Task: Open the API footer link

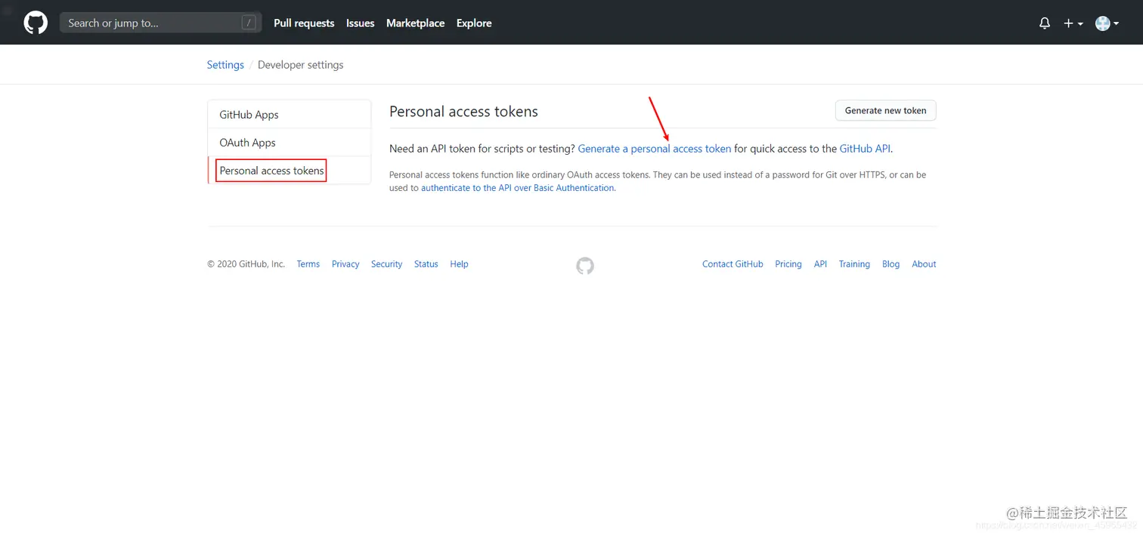Action: point(820,264)
